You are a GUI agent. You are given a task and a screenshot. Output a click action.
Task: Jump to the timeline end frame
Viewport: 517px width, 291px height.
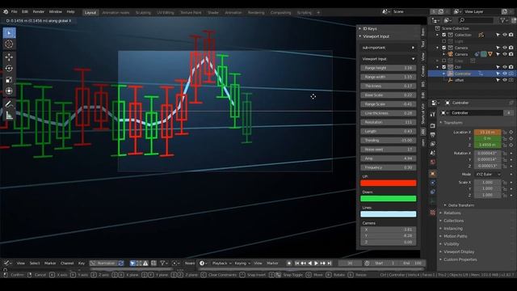[329, 264]
